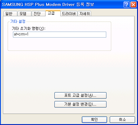Click 기본 설정 변경(D)... button

[80, 104]
